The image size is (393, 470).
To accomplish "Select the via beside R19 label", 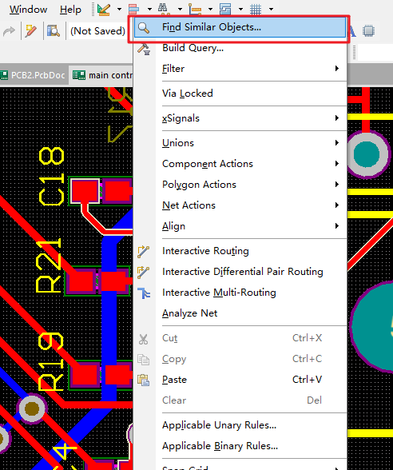I will tap(32, 408).
